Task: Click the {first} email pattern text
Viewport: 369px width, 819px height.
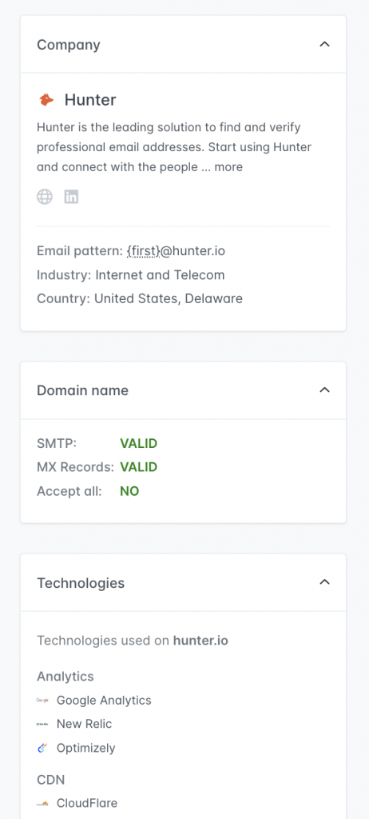Action: coord(144,251)
